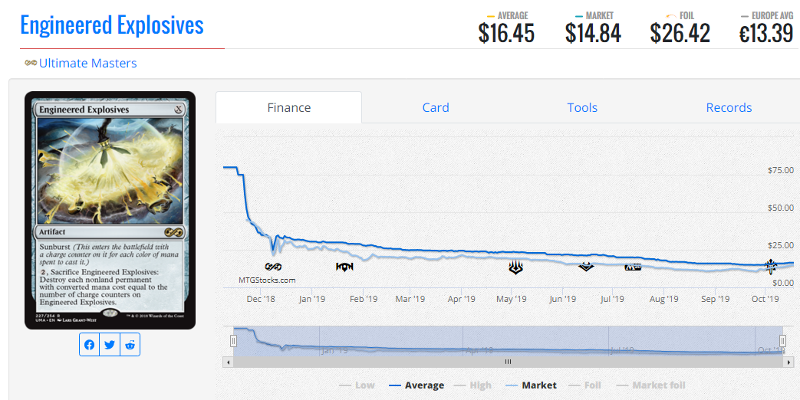Toggle the Market foil price series
Screen dimensions: 800x400
(651, 385)
